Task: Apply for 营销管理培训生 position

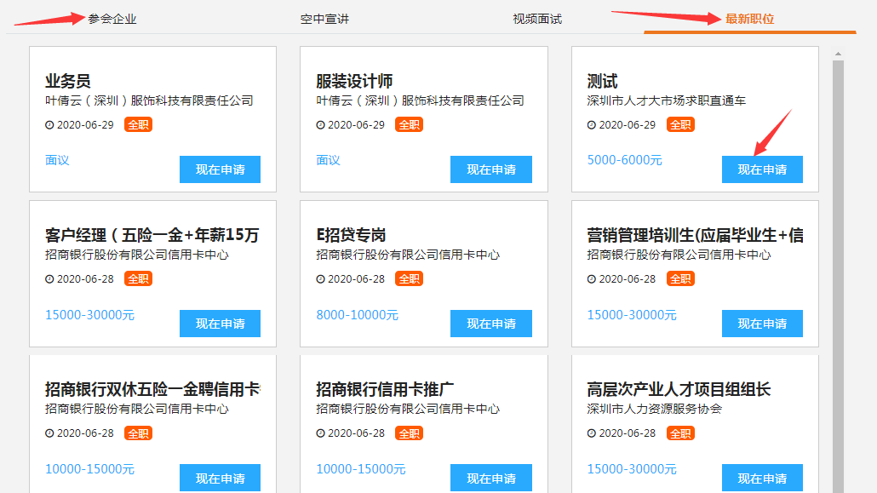Action: [762, 324]
